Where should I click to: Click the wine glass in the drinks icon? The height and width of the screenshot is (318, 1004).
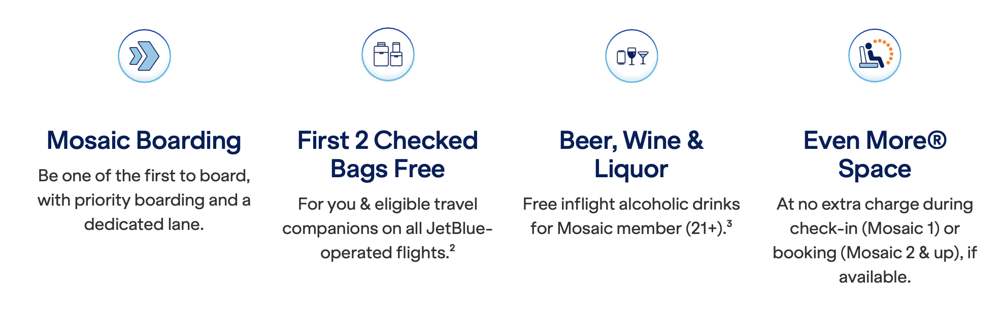tap(631, 55)
